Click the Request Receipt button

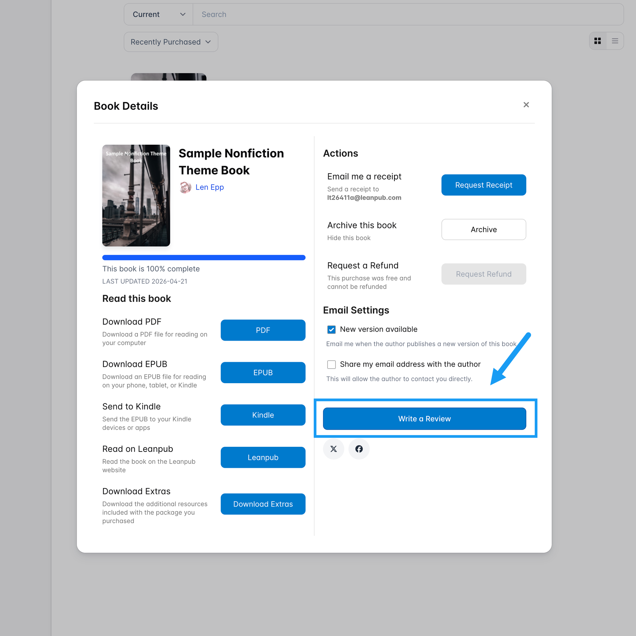[x=483, y=185]
